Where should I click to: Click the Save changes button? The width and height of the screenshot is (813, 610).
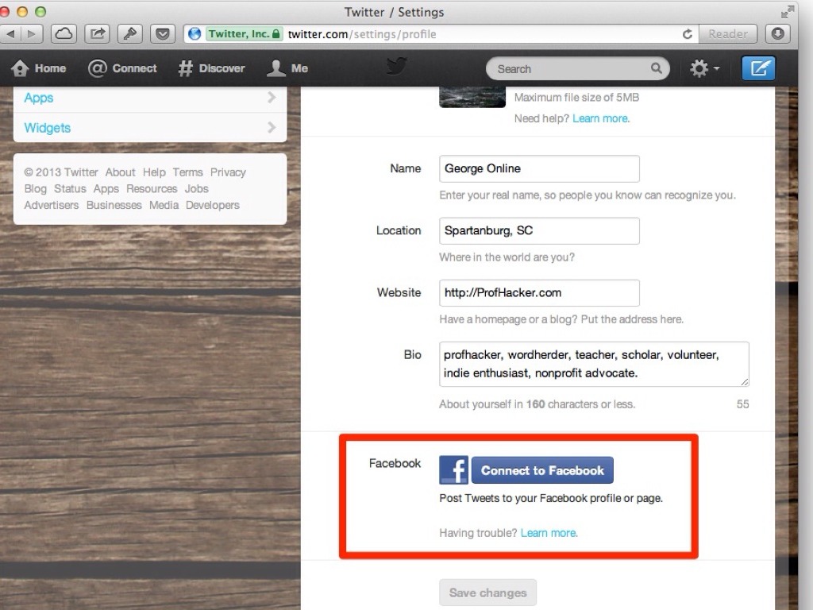[487, 593]
